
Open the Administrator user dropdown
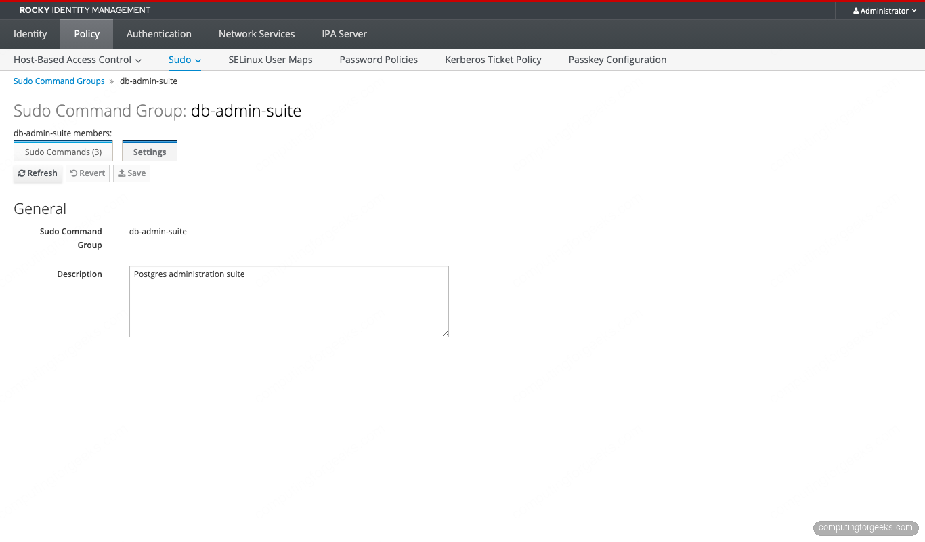point(884,11)
